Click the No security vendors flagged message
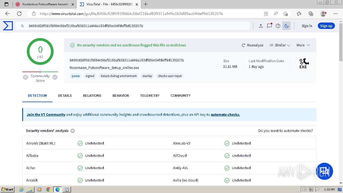343x193 pixels. tap(132, 45)
